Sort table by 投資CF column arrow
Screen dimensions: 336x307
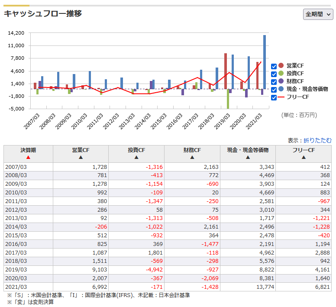point(136,158)
